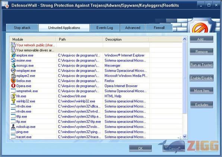Click the Remove button
Image resolution: width=222 pixels, height=157 pixels.
point(202,52)
